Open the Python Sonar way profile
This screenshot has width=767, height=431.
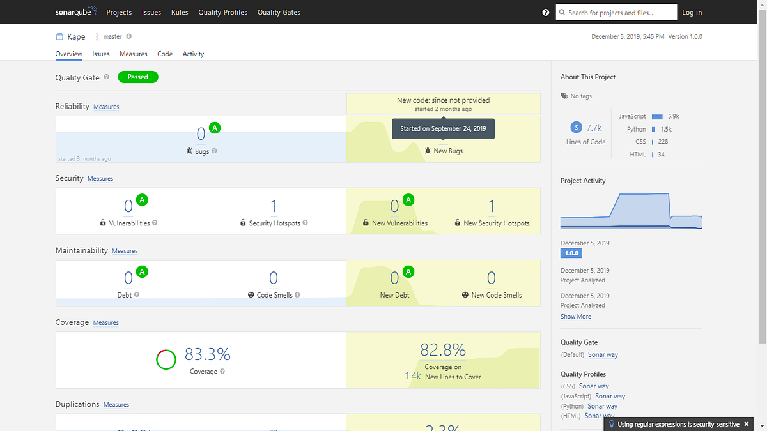click(603, 406)
